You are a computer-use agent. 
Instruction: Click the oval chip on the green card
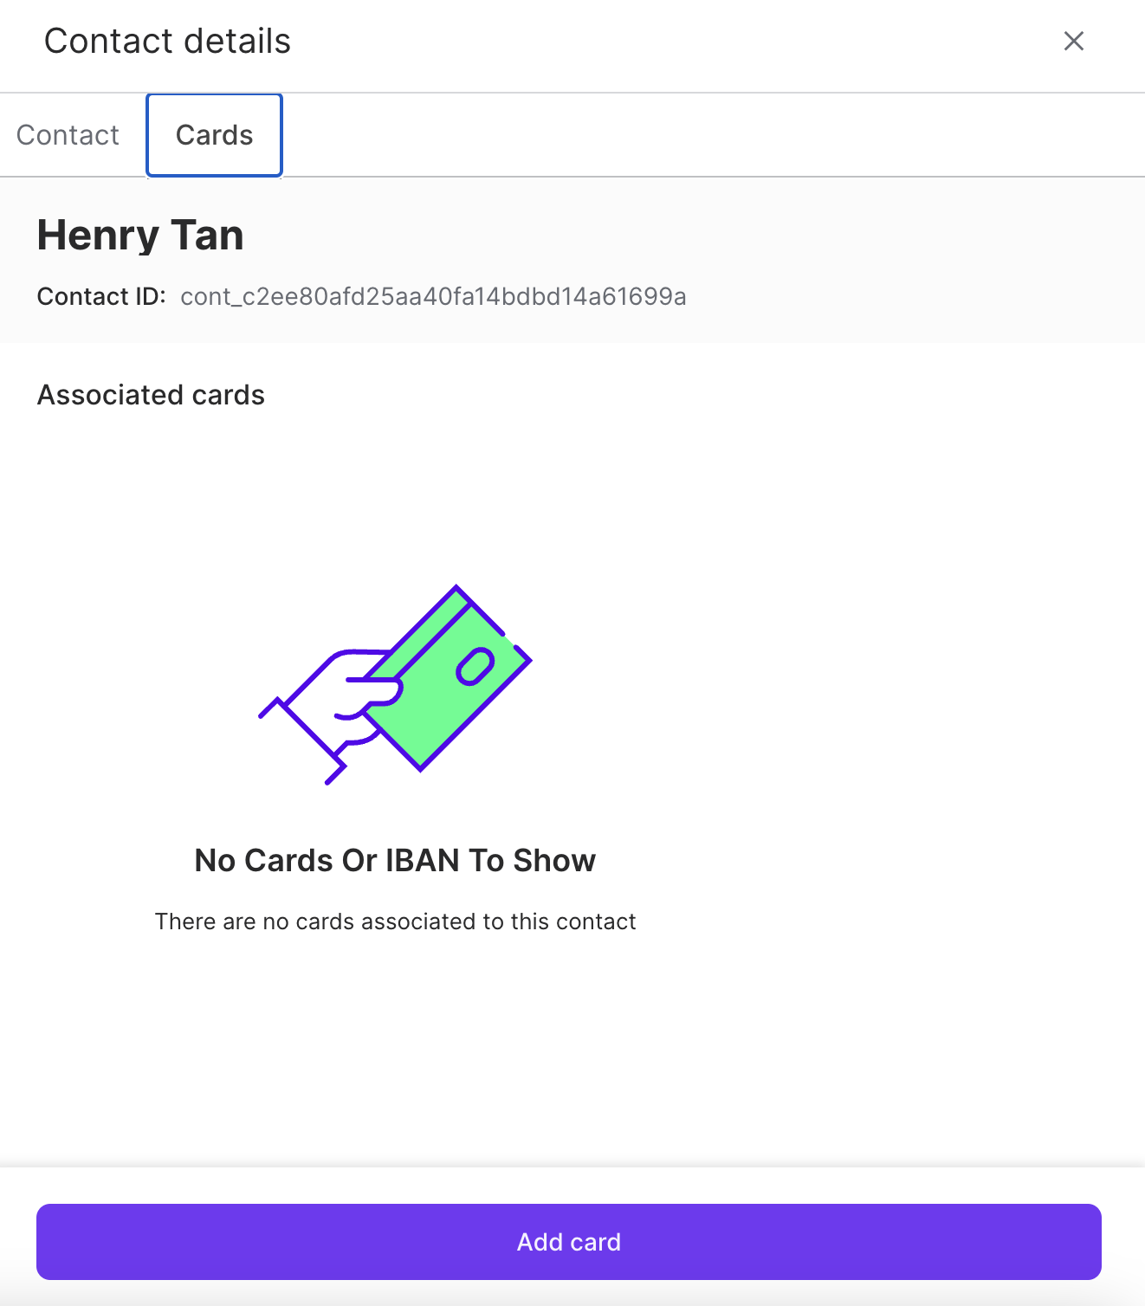tap(475, 666)
